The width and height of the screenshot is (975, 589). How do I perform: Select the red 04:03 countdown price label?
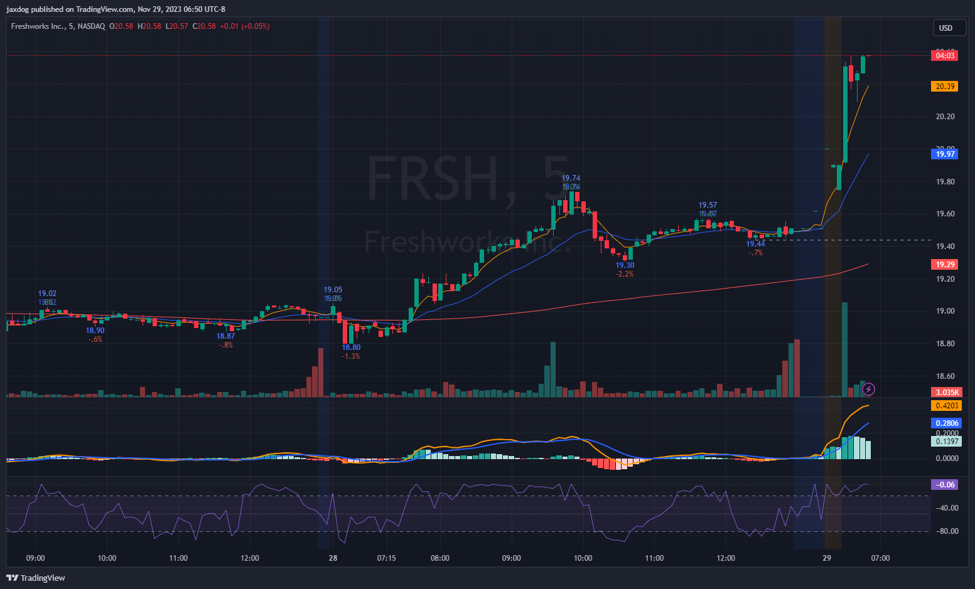pyautogui.click(x=944, y=56)
